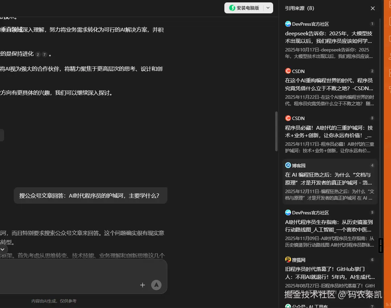The image size is (391, 308).
Task: Click the plus attachment icon in input box
Action: pos(142,285)
